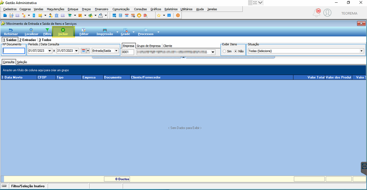Open the end date 31/07/2023 dropdown
Viewport: 367px width, 190px height.
coord(77,51)
